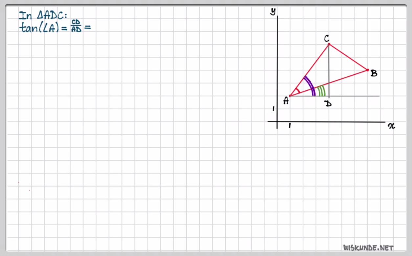Screen dimensions: 412x256
Task: Click the purple double-arc angle marker
Action: pos(309,85)
